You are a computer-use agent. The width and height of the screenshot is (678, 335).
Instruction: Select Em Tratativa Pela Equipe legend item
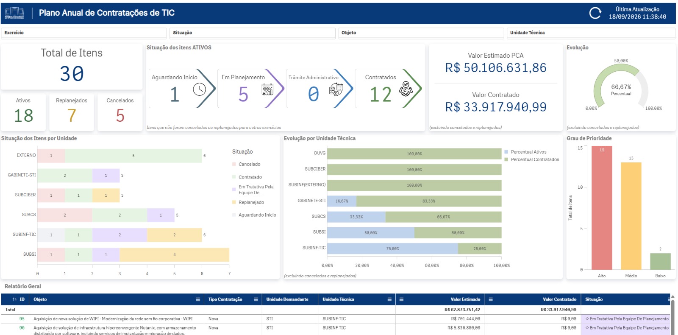pos(253,190)
